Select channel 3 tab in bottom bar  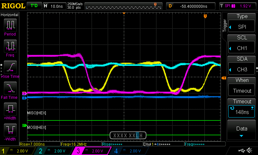pos(91,151)
